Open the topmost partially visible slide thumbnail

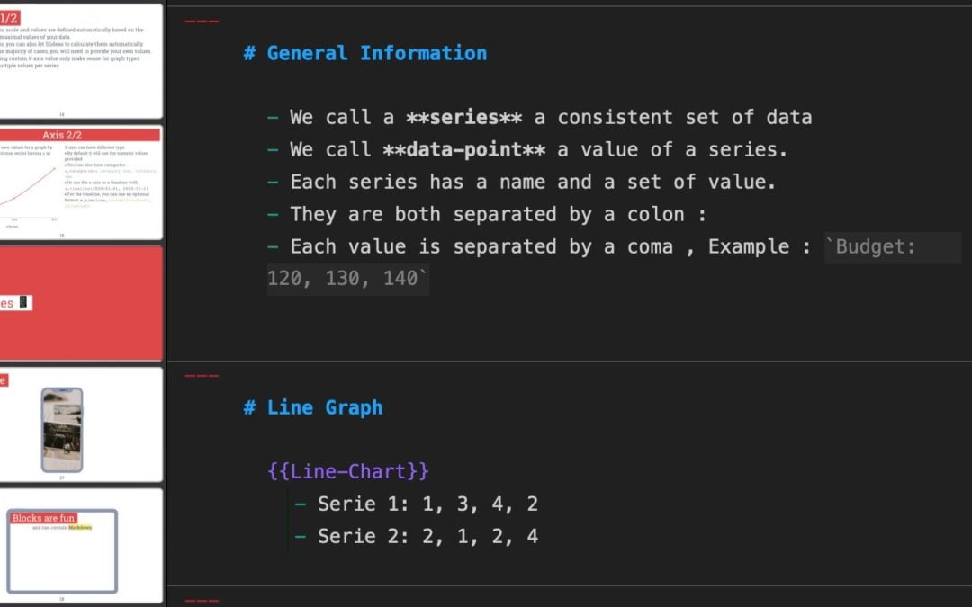click(x=81, y=58)
